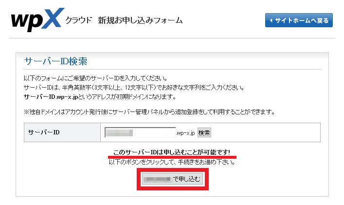Click the サーバーID row label
The image size is (344, 205).
click(x=44, y=132)
